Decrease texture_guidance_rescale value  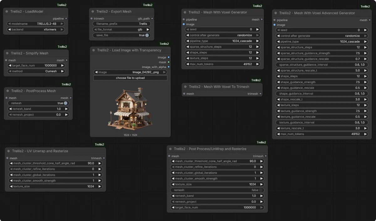[278, 117]
